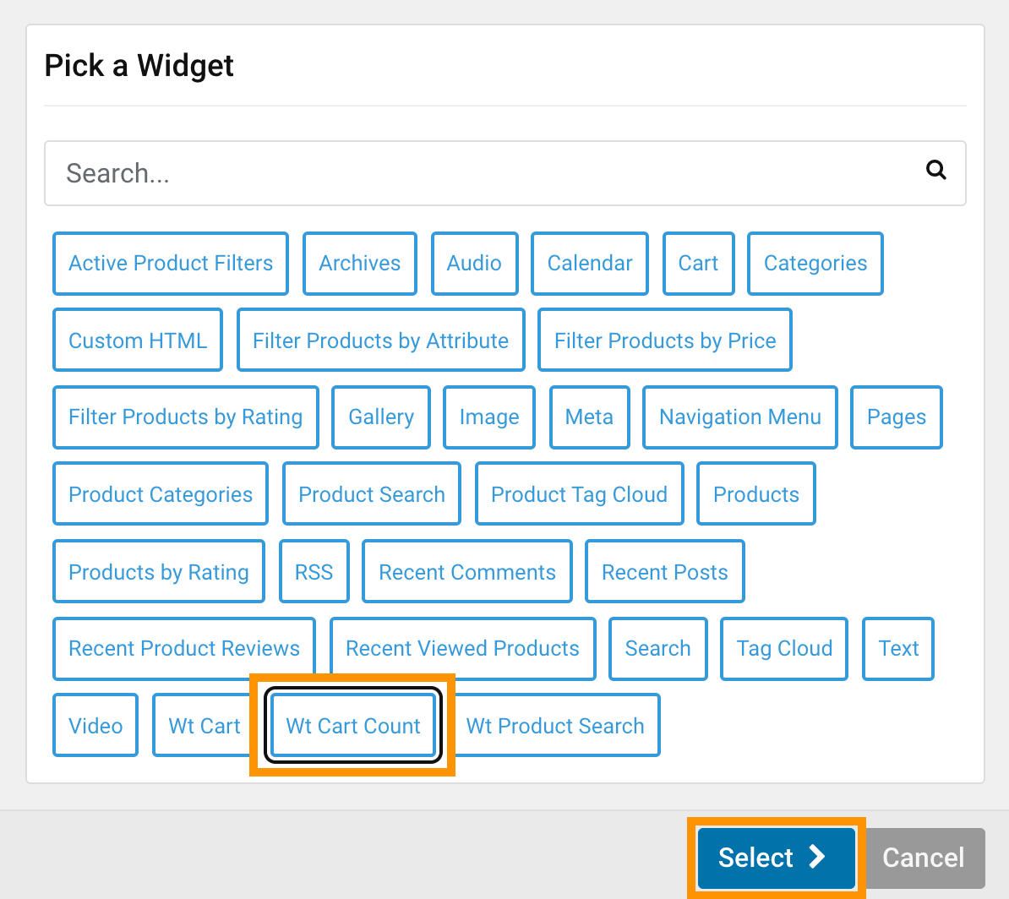Pick the Calendar widget
This screenshot has height=899, width=1009.
[590, 264]
